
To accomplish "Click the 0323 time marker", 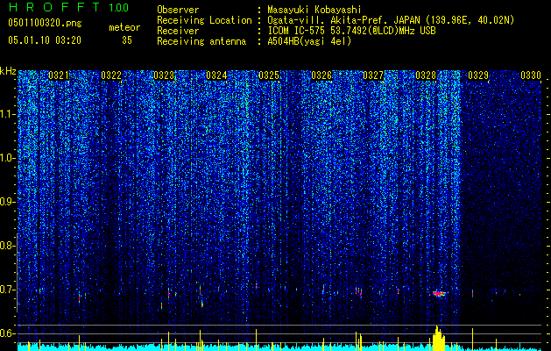I will [164, 75].
